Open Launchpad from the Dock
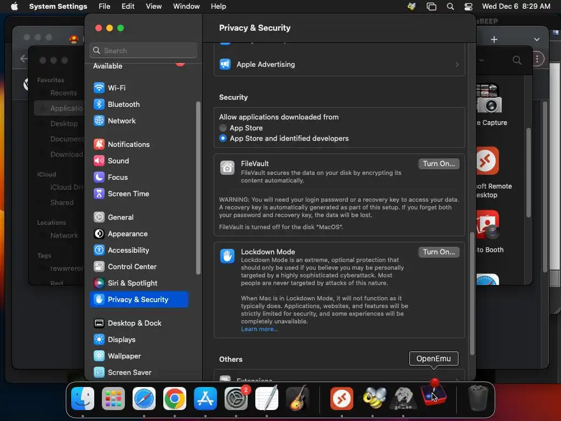The width and height of the screenshot is (561, 421). pyautogui.click(x=113, y=399)
